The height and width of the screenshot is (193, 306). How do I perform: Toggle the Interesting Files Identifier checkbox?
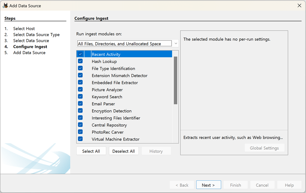click(x=80, y=117)
